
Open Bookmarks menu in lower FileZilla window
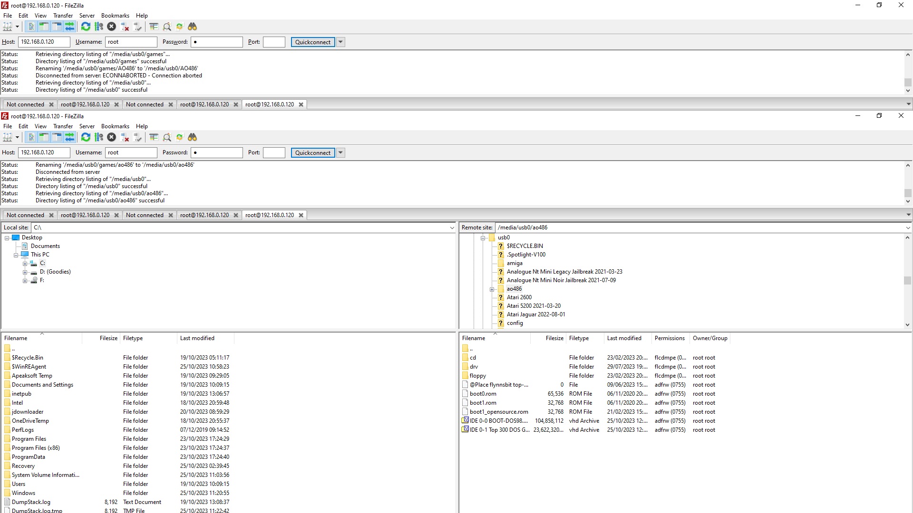(x=115, y=126)
